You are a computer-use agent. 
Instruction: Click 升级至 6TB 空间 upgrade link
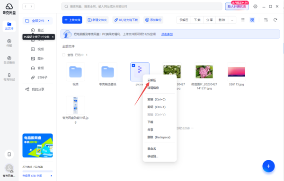pyautogui.click(x=32, y=176)
